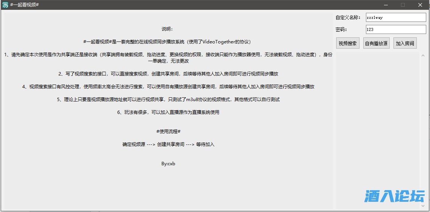Screen dimensions: 430x212
Task: Click the scroll down arrow of list panel
Action: pyautogui.click(x=423, y=206)
